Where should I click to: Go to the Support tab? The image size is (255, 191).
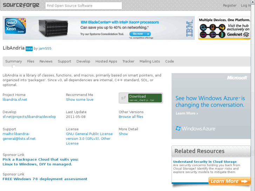(x=65, y=61)
